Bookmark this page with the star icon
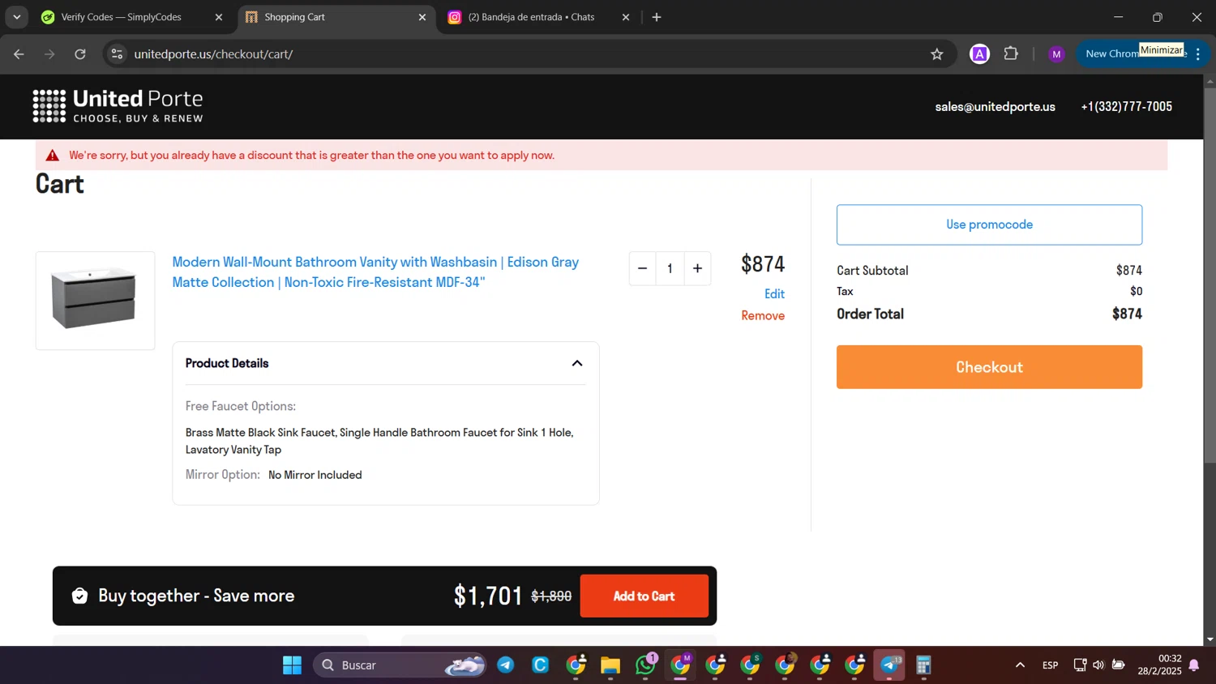 [x=937, y=54]
